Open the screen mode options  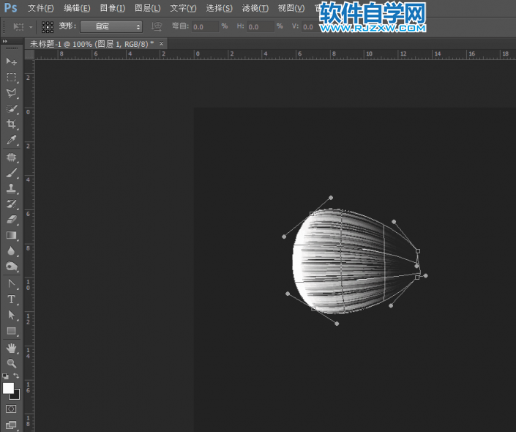point(12,425)
